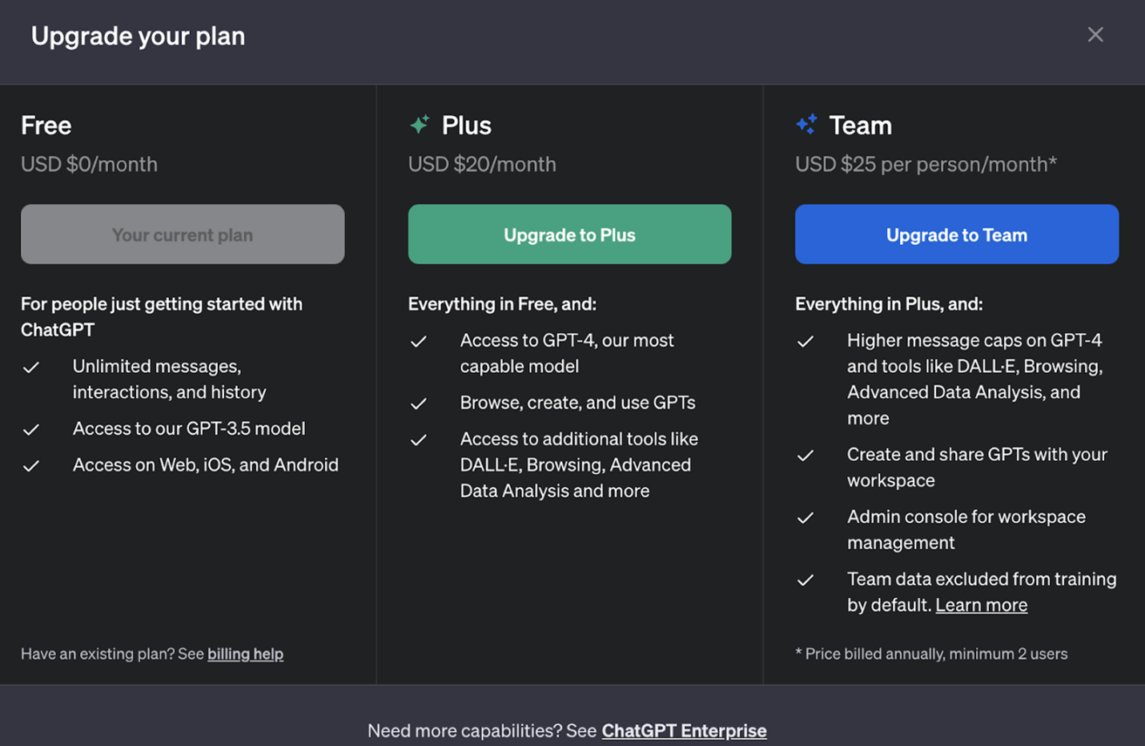Click the greyed Your current plan button
1145x746 pixels.
pyautogui.click(x=183, y=235)
